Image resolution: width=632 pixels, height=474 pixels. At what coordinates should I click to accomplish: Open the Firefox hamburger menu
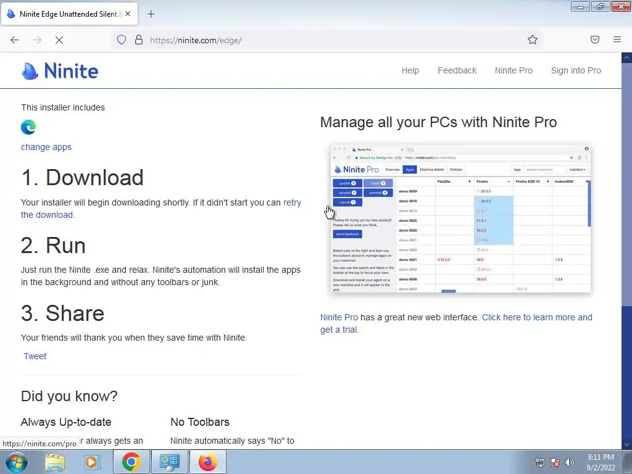(617, 39)
